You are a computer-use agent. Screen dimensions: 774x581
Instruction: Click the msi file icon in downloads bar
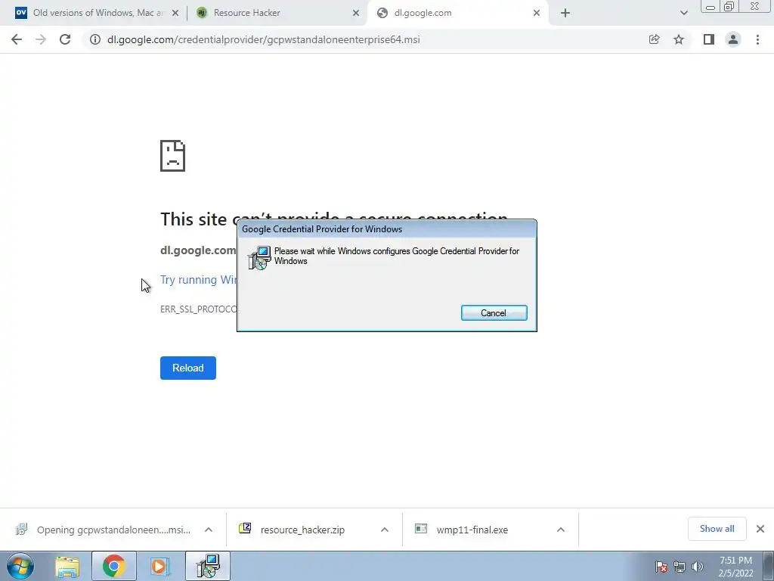click(21, 529)
